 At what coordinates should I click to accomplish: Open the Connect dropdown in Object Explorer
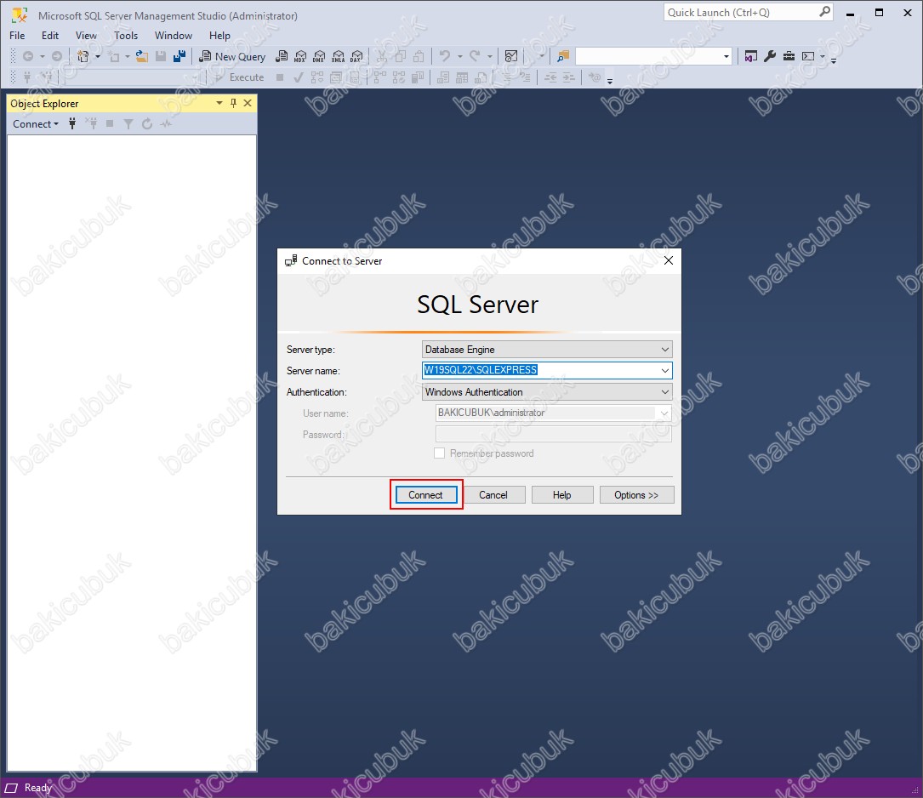click(x=36, y=123)
